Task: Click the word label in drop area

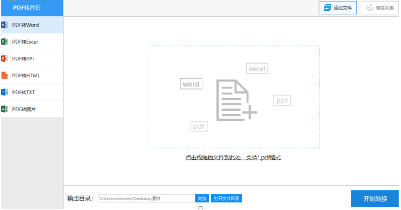Action: point(191,84)
